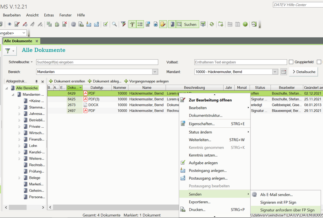Click the LEX icon in toolbar
The height and width of the screenshot is (218, 323).
coord(254,24)
